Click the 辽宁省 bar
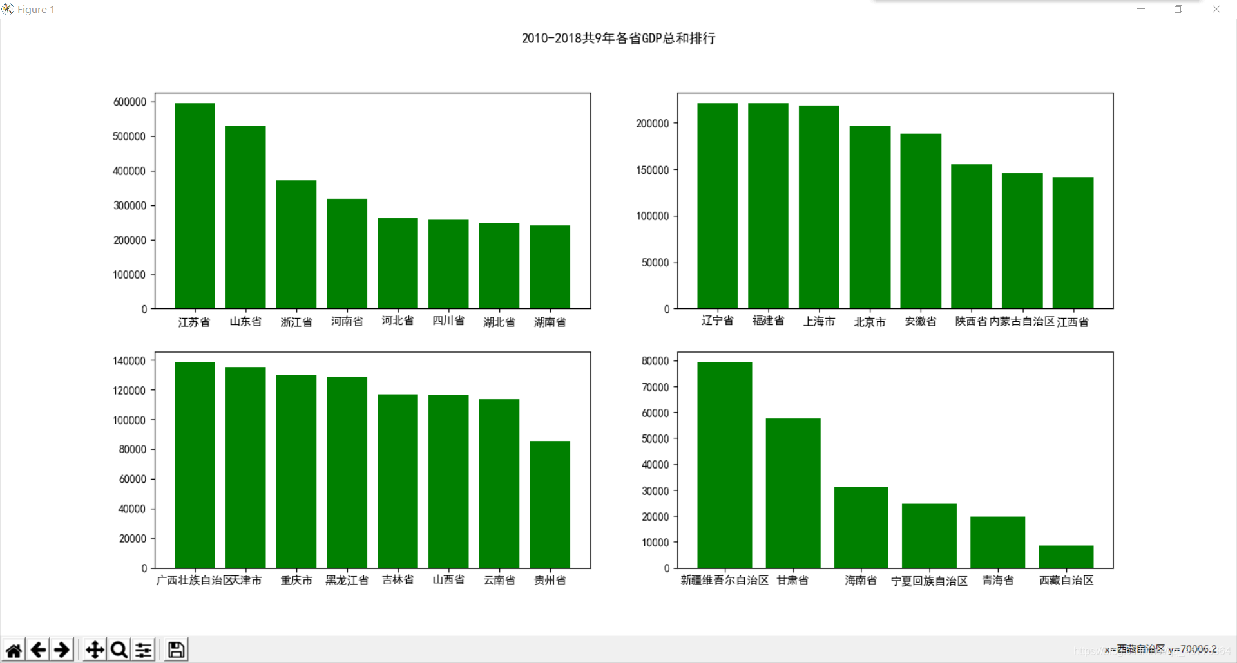This screenshot has height=663, width=1237. coord(717,205)
